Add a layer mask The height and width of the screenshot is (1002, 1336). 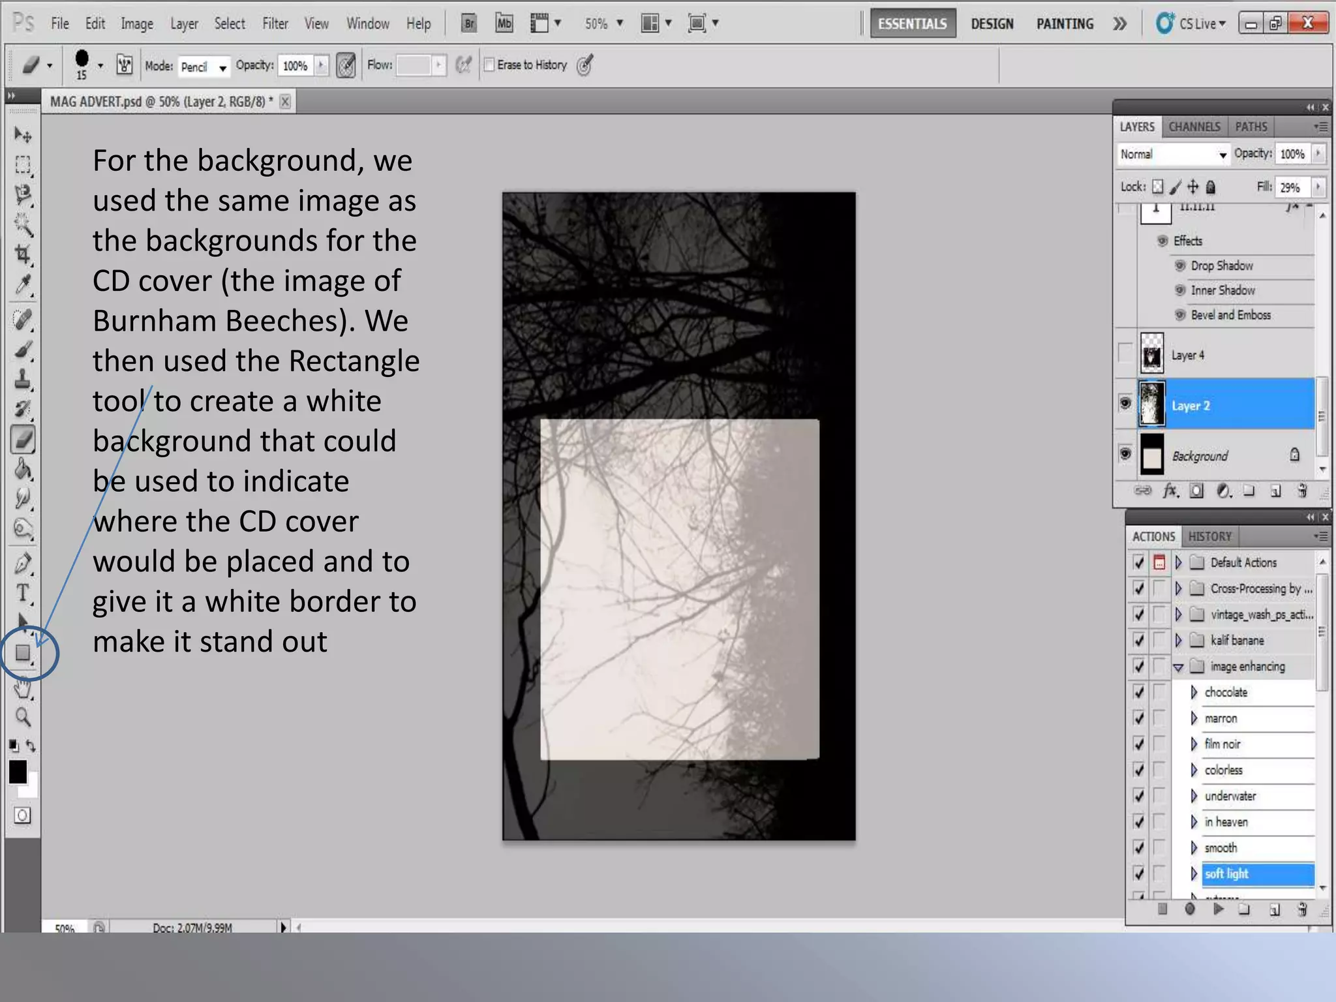(x=1196, y=491)
